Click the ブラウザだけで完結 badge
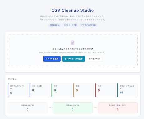 coord(88,25)
